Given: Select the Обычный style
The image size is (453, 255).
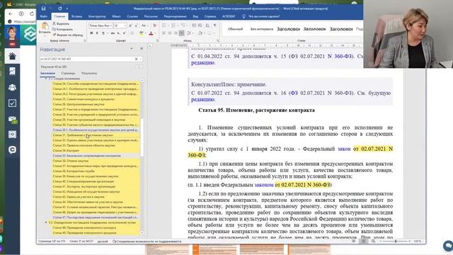Looking at the screenshot, I should click(x=235, y=29).
